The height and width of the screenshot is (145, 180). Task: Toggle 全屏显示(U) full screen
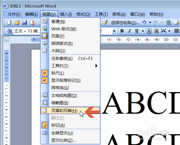coord(70,133)
